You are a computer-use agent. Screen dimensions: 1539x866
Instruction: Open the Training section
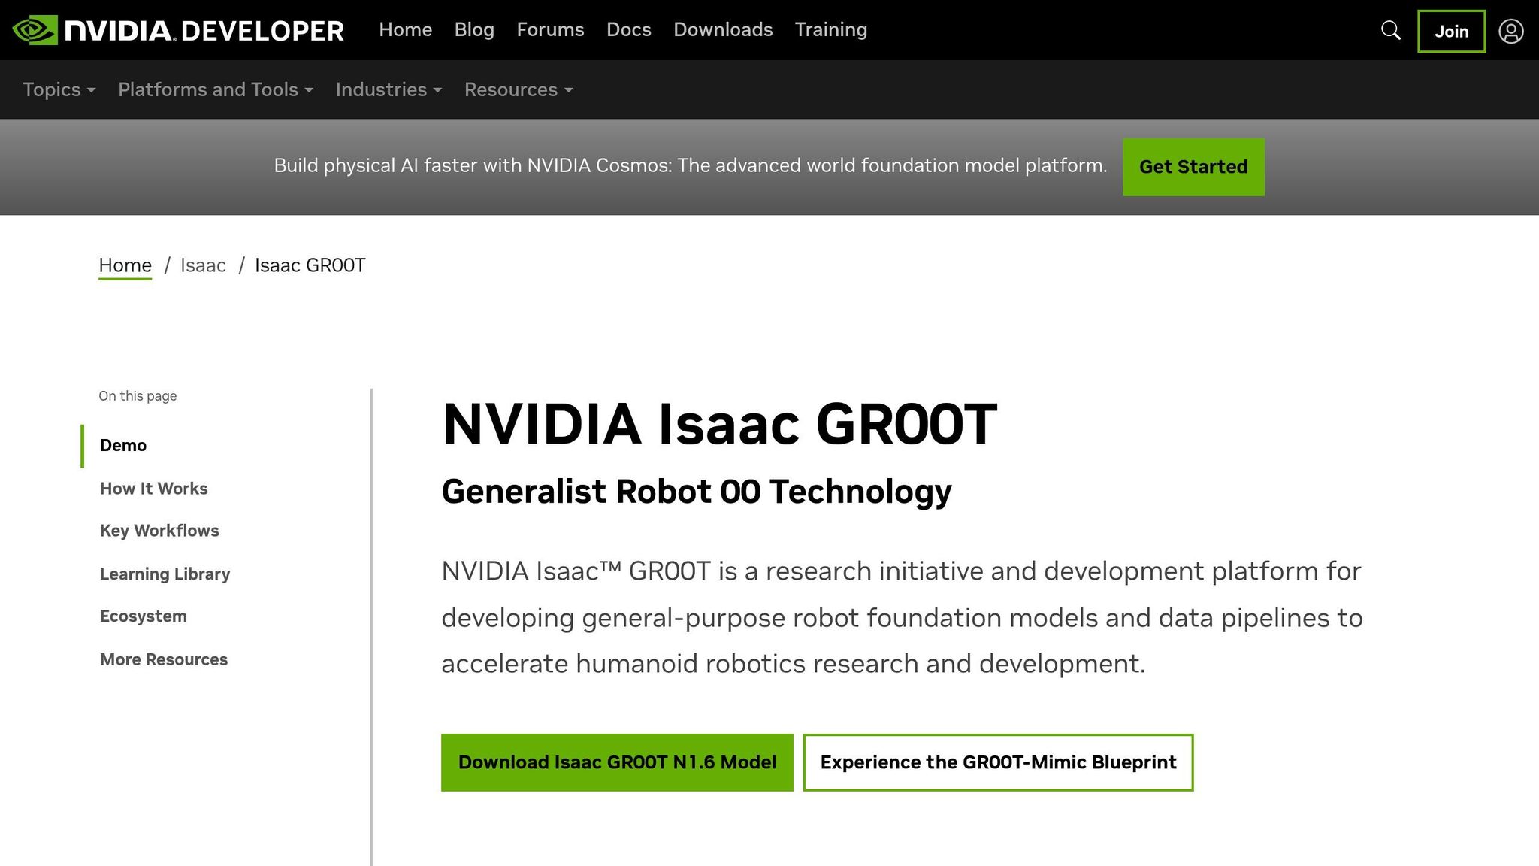(830, 30)
